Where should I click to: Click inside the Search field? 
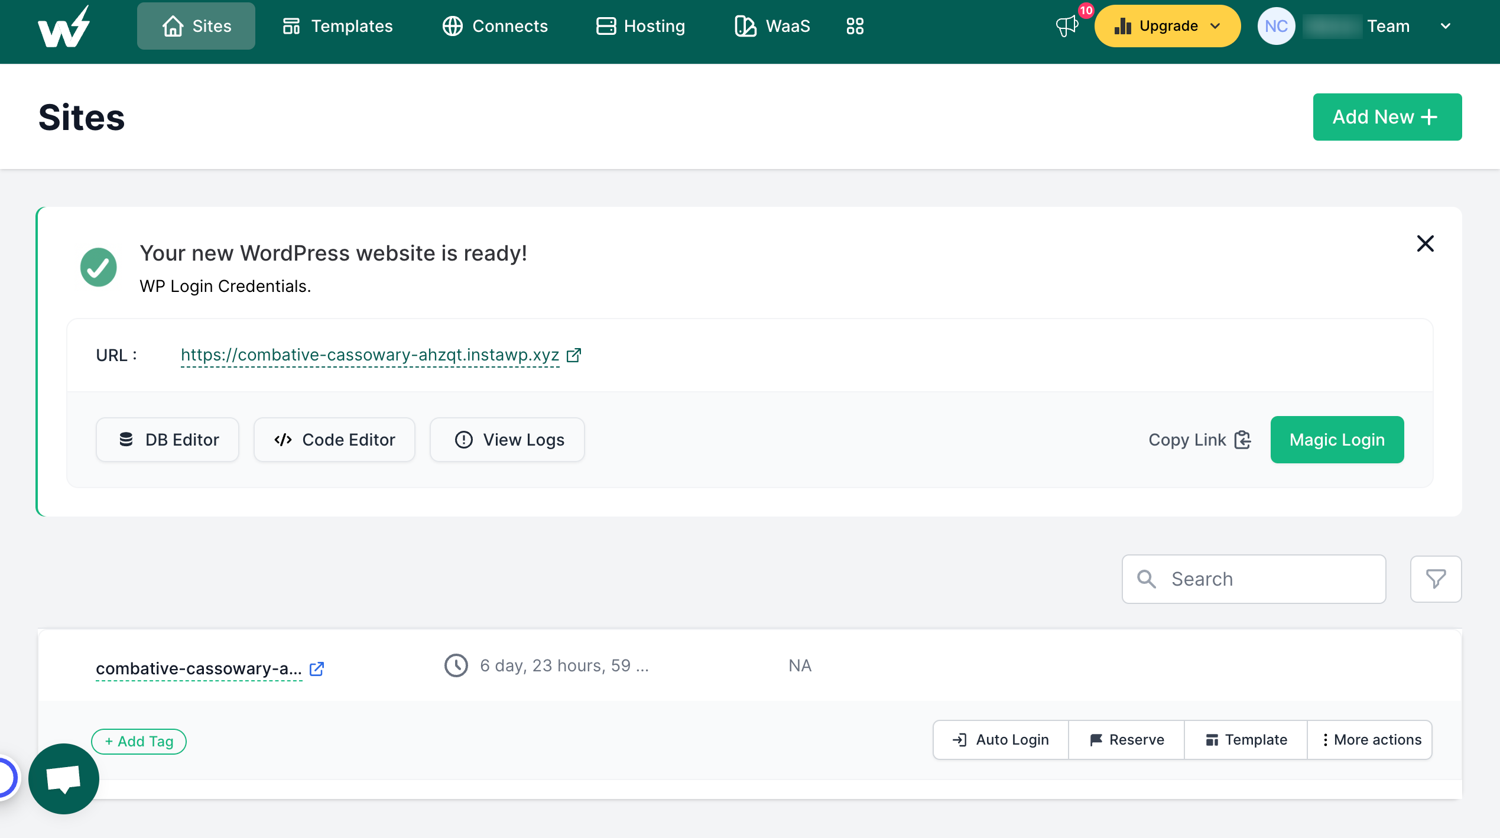[x=1253, y=579]
